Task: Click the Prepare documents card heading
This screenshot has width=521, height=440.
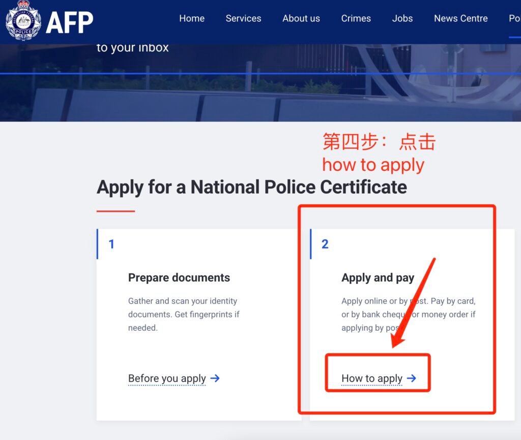Action: (179, 277)
